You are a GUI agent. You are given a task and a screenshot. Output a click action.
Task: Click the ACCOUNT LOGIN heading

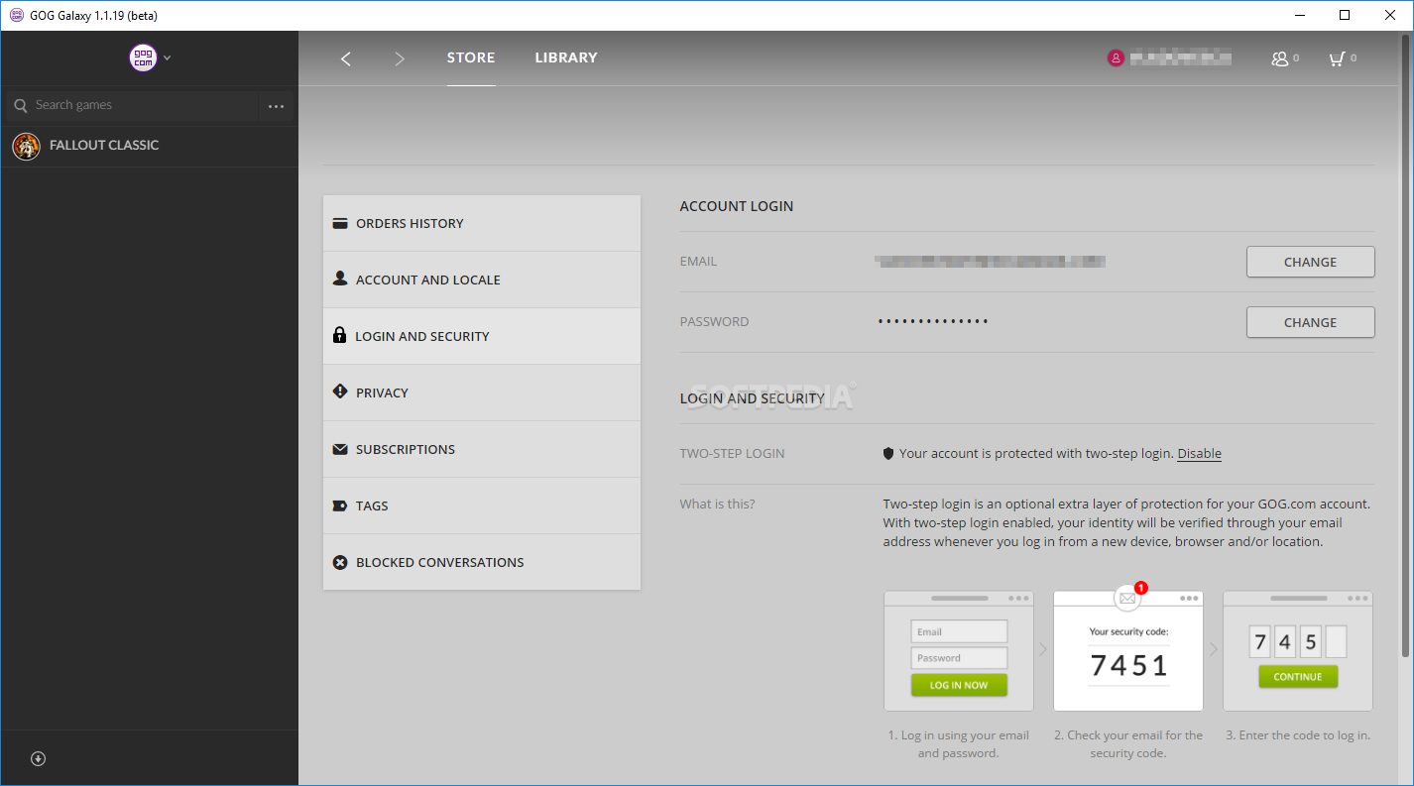(737, 206)
